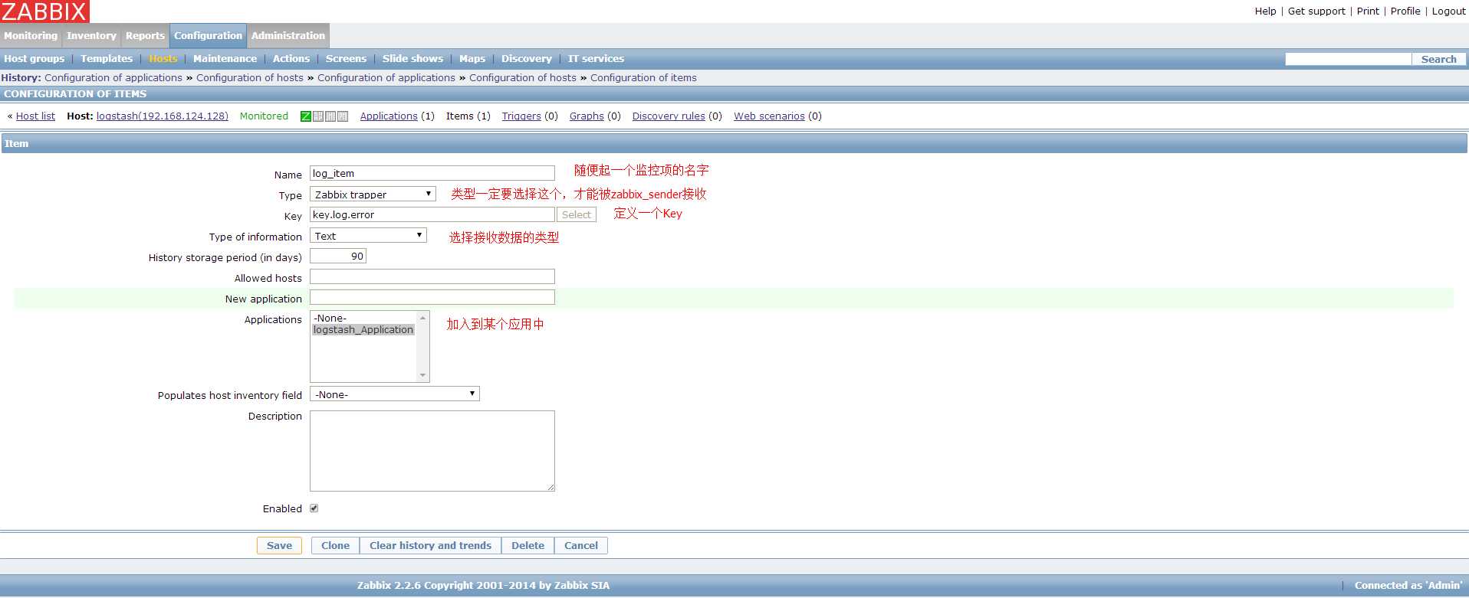
Task: Select logstash_Application in Applications list
Action: point(363,330)
